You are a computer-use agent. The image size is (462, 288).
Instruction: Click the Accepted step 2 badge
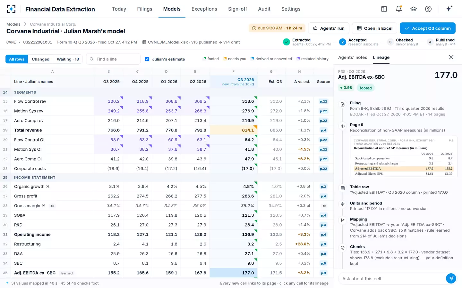pos(343,42)
